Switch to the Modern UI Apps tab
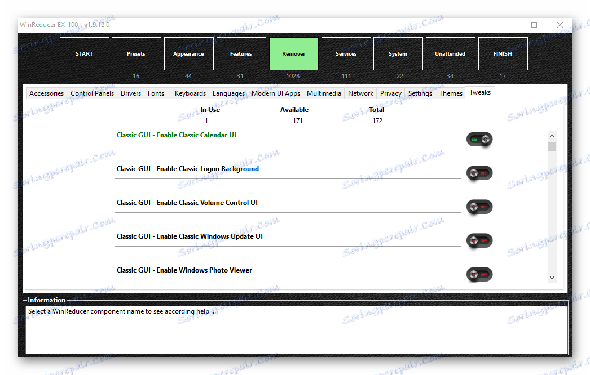The width and height of the screenshot is (590, 375). coord(276,93)
